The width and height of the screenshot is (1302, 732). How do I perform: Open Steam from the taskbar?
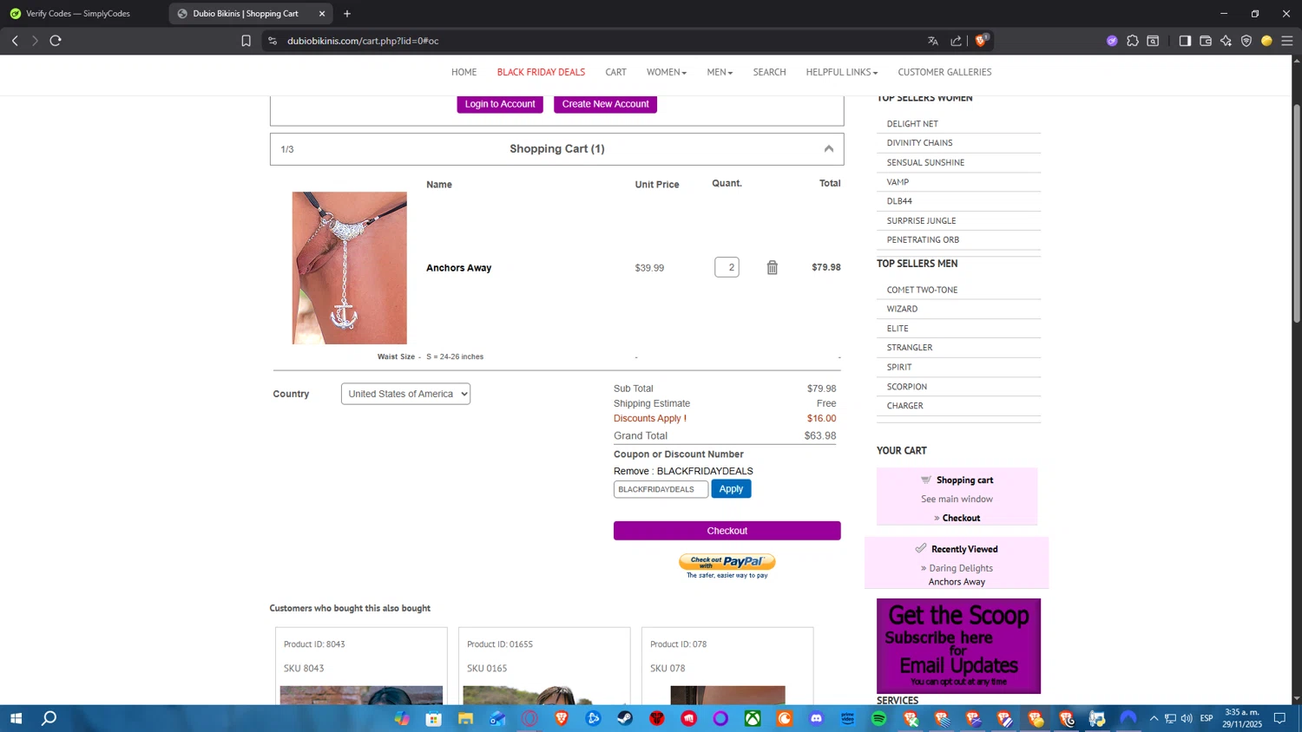click(x=625, y=718)
